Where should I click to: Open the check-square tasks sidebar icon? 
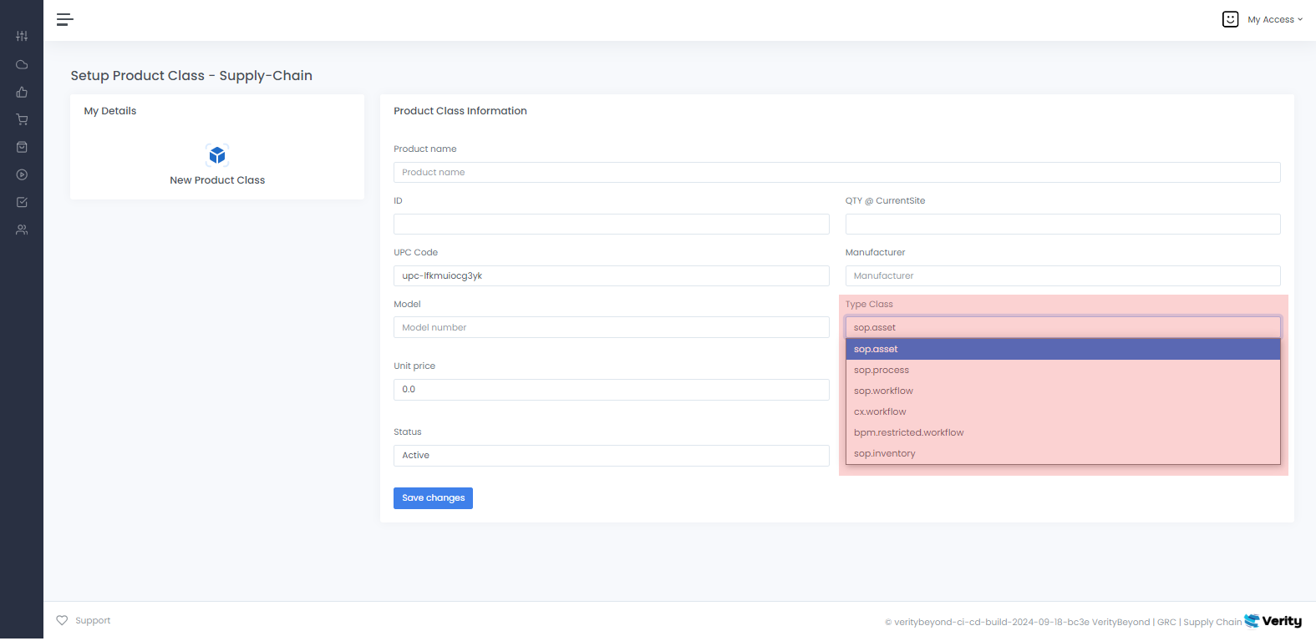click(22, 202)
